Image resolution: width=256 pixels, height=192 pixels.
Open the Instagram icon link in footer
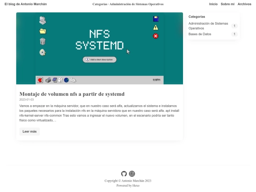132,174
